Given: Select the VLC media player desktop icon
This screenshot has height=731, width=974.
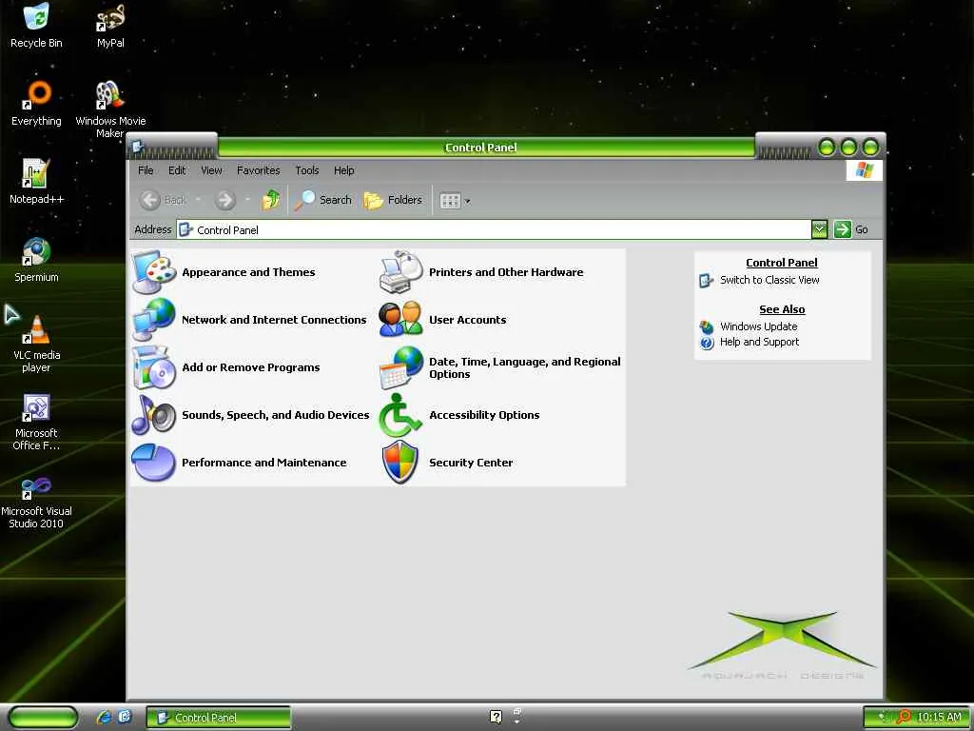Looking at the screenshot, I should pos(37,344).
